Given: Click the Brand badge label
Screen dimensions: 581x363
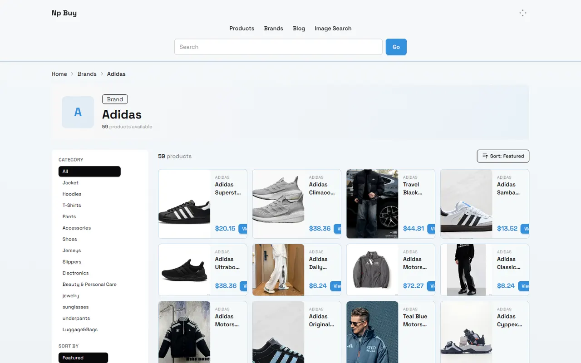Looking at the screenshot, I should pyautogui.click(x=115, y=99).
